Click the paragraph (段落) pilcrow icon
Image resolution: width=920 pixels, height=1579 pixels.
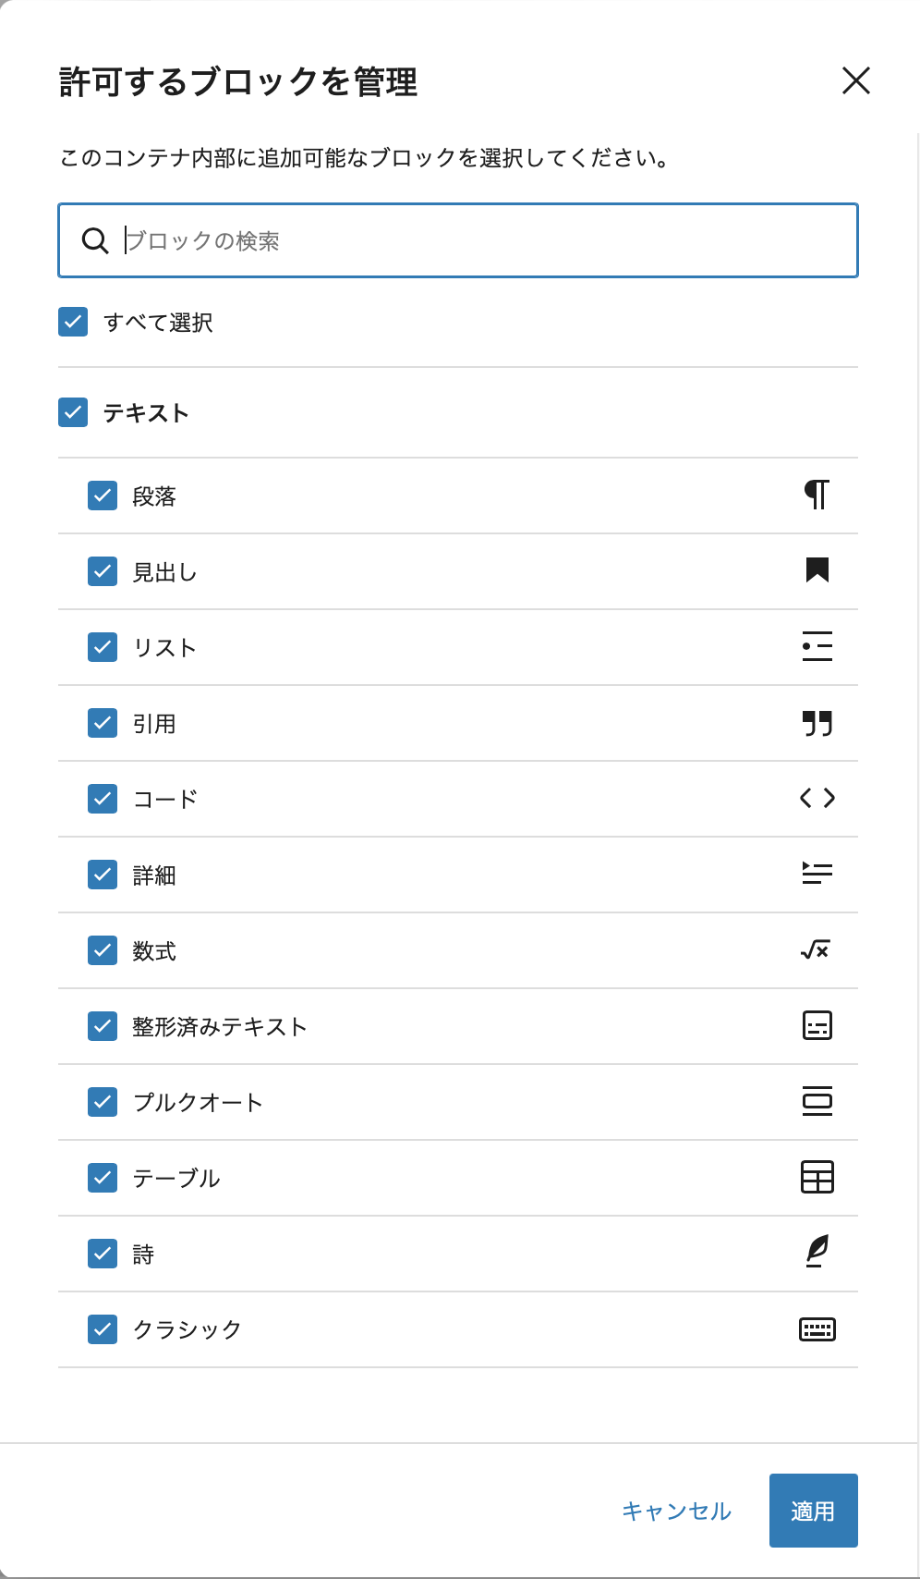817,496
